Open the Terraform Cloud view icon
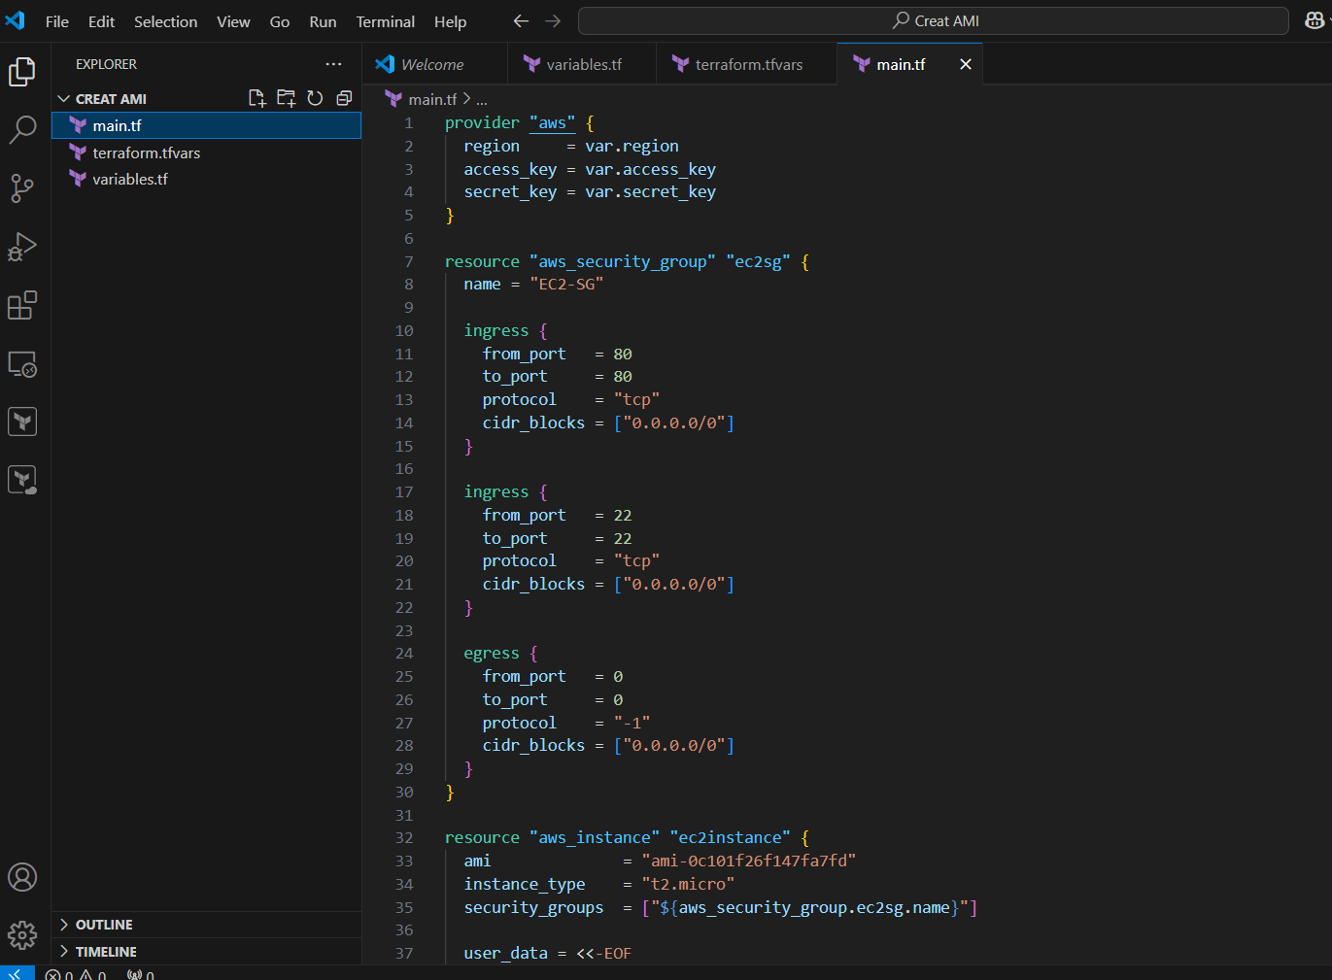 coord(22,480)
